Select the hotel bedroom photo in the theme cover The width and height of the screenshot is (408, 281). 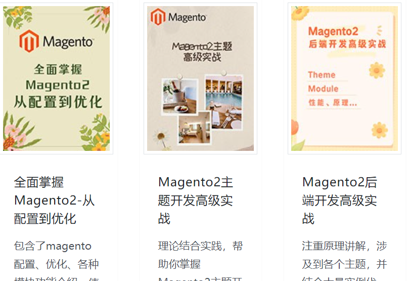[194, 128]
